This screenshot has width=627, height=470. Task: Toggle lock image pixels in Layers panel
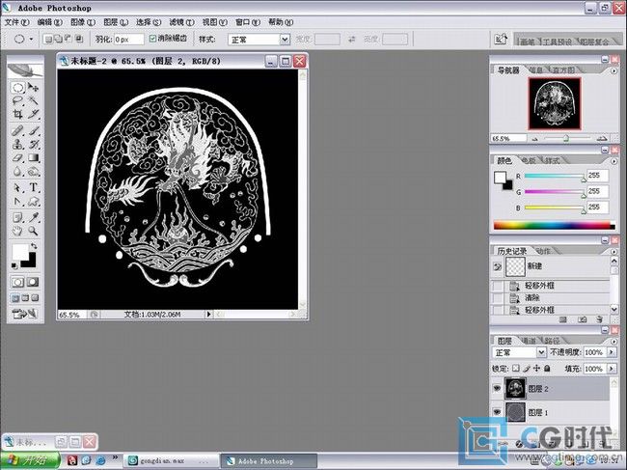[527, 368]
